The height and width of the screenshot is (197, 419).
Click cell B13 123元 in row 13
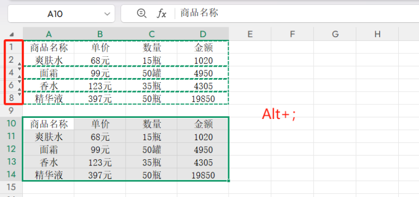(x=100, y=162)
